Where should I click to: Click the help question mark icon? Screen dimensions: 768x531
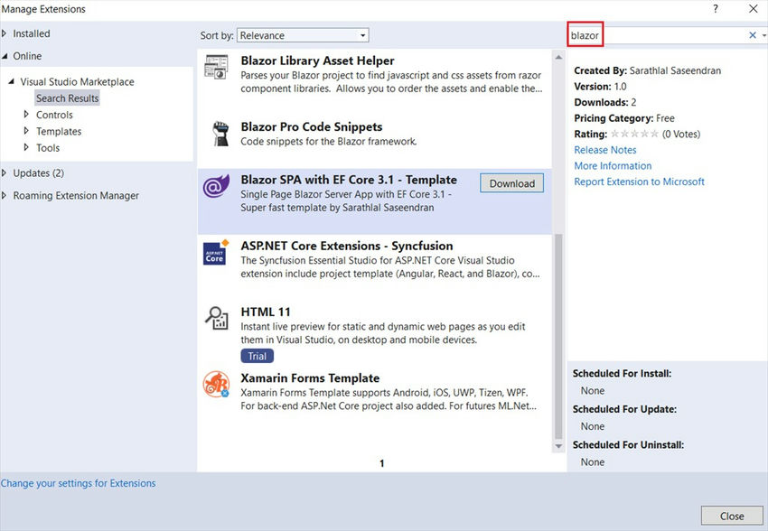point(715,9)
